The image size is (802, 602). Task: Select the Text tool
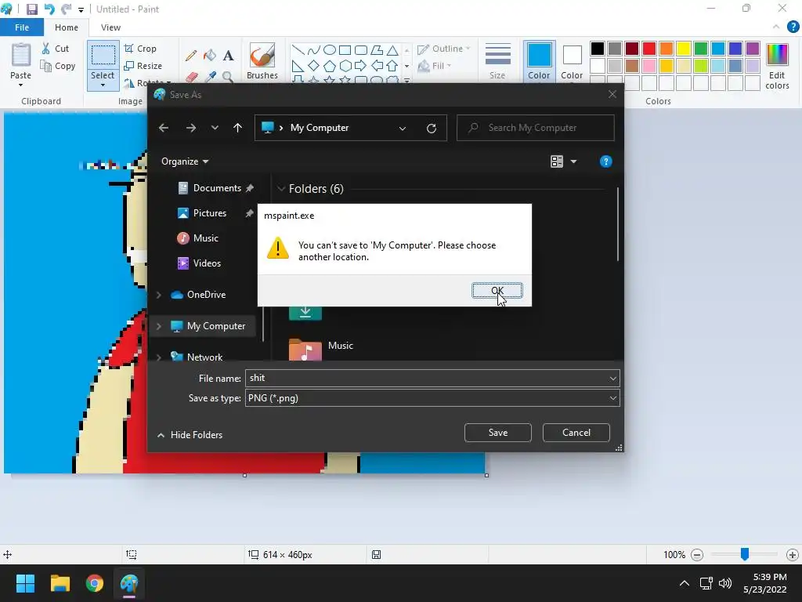(x=228, y=56)
